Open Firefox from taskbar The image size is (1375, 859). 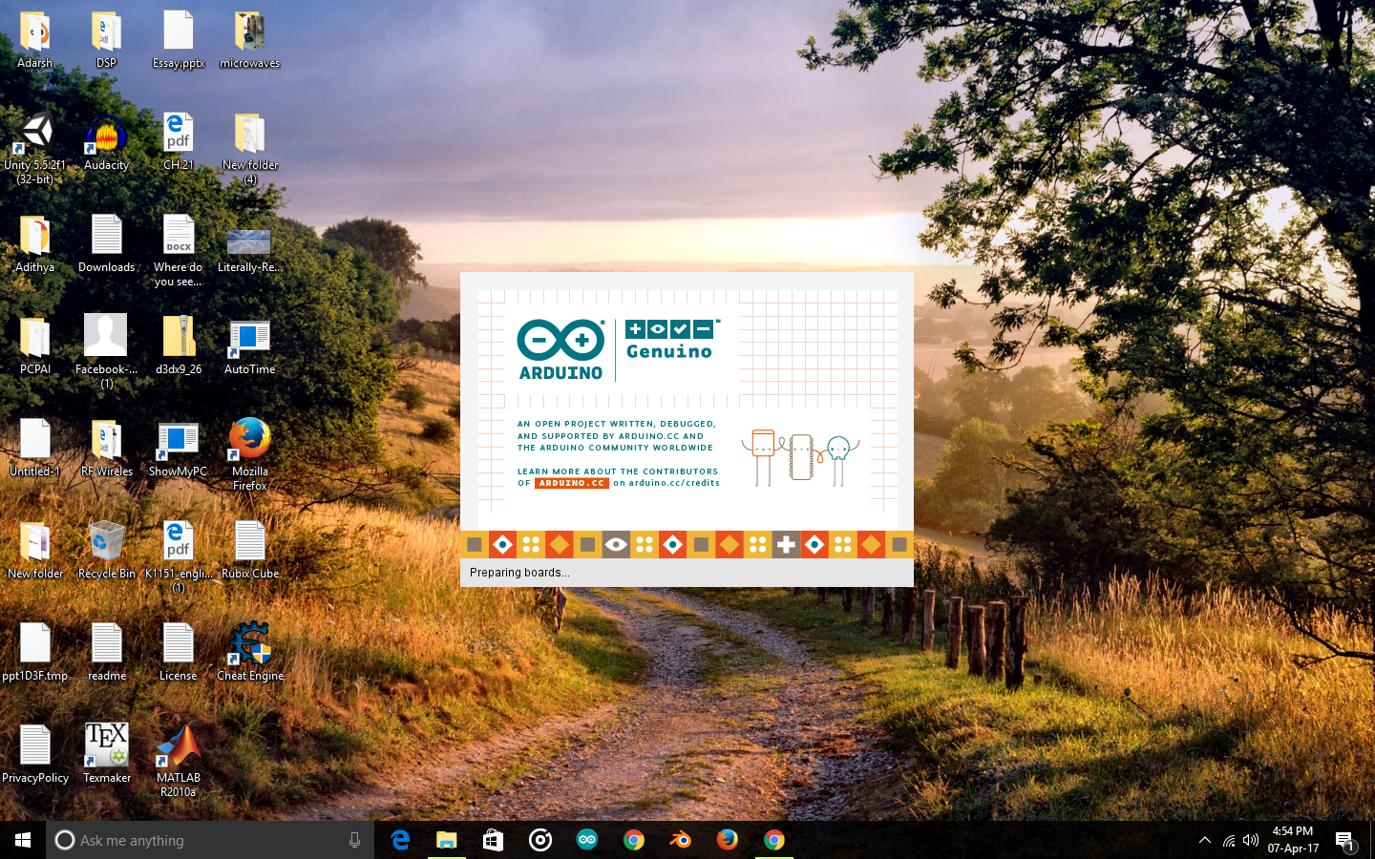tap(728, 840)
